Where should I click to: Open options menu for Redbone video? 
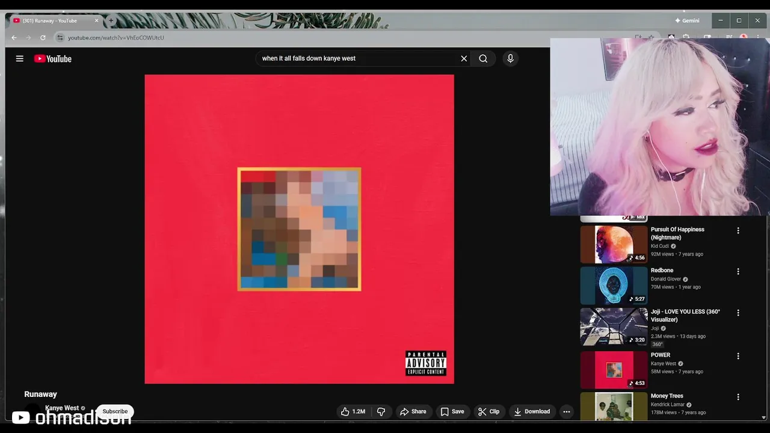pyautogui.click(x=738, y=271)
